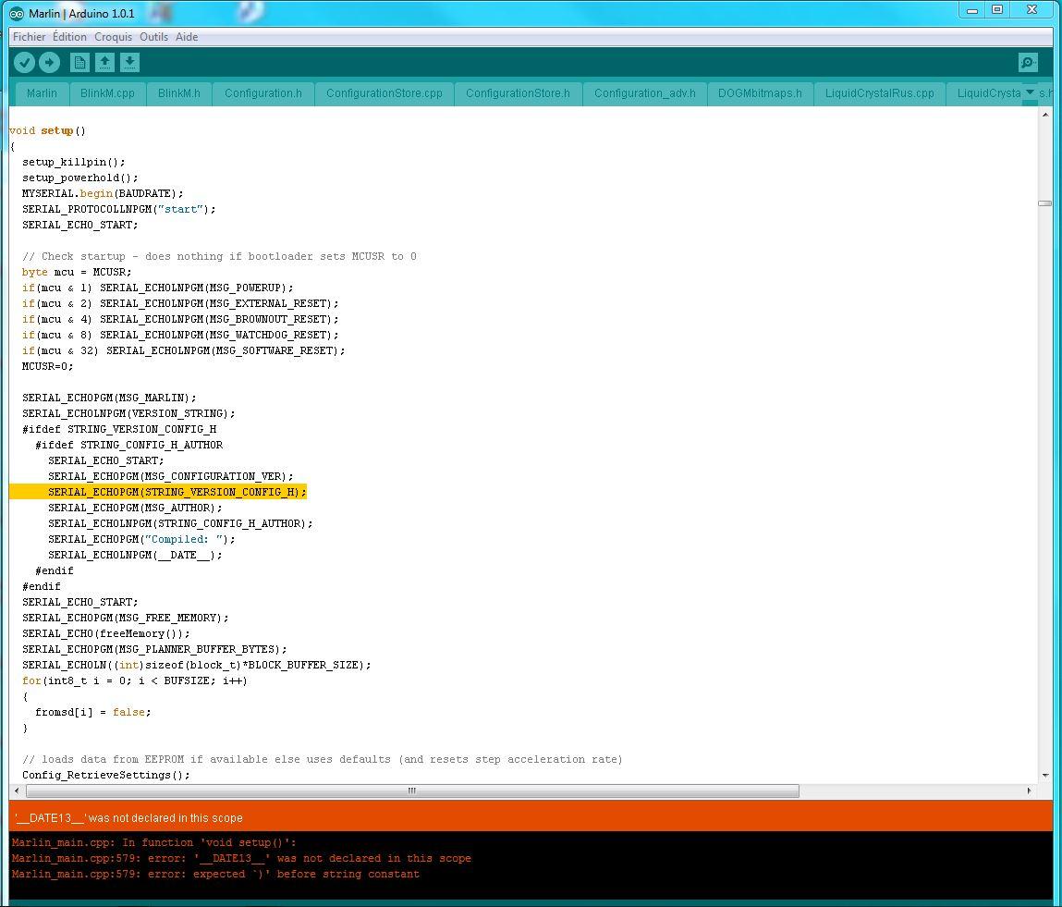The width and height of the screenshot is (1062, 907).
Task: Click the setup_killpin(); line
Action: [73, 162]
